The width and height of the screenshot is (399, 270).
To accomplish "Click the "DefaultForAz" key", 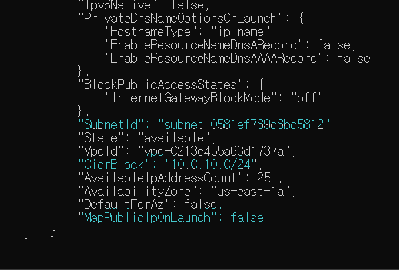I will tap(125, 204).
